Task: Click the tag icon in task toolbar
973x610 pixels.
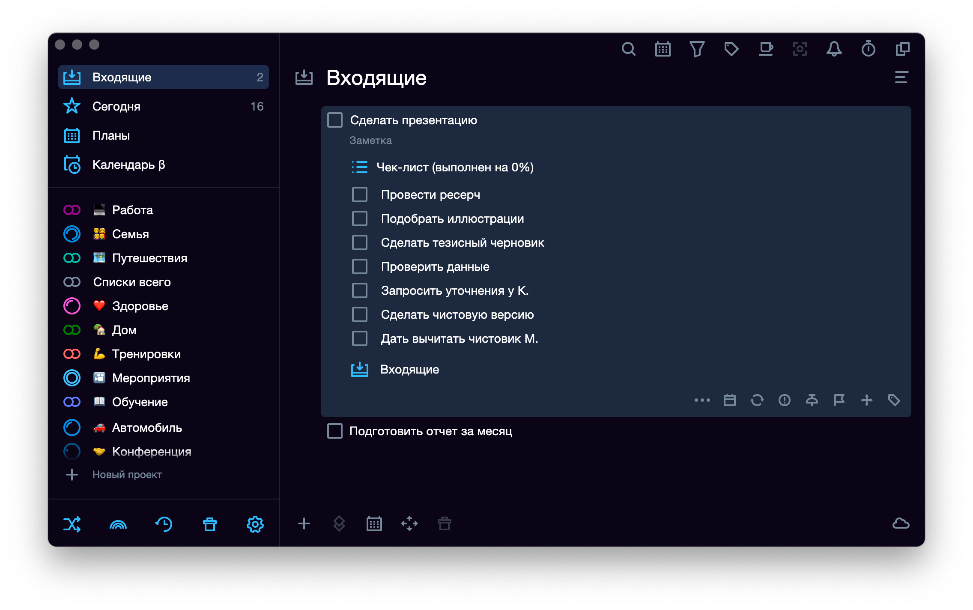Action: 894,400
